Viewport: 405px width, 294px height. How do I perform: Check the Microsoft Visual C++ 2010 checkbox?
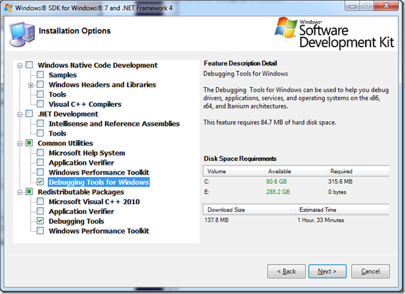pos(40,201)
